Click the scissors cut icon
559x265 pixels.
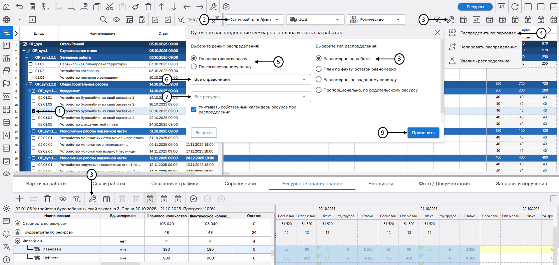(x=110, y=7)
